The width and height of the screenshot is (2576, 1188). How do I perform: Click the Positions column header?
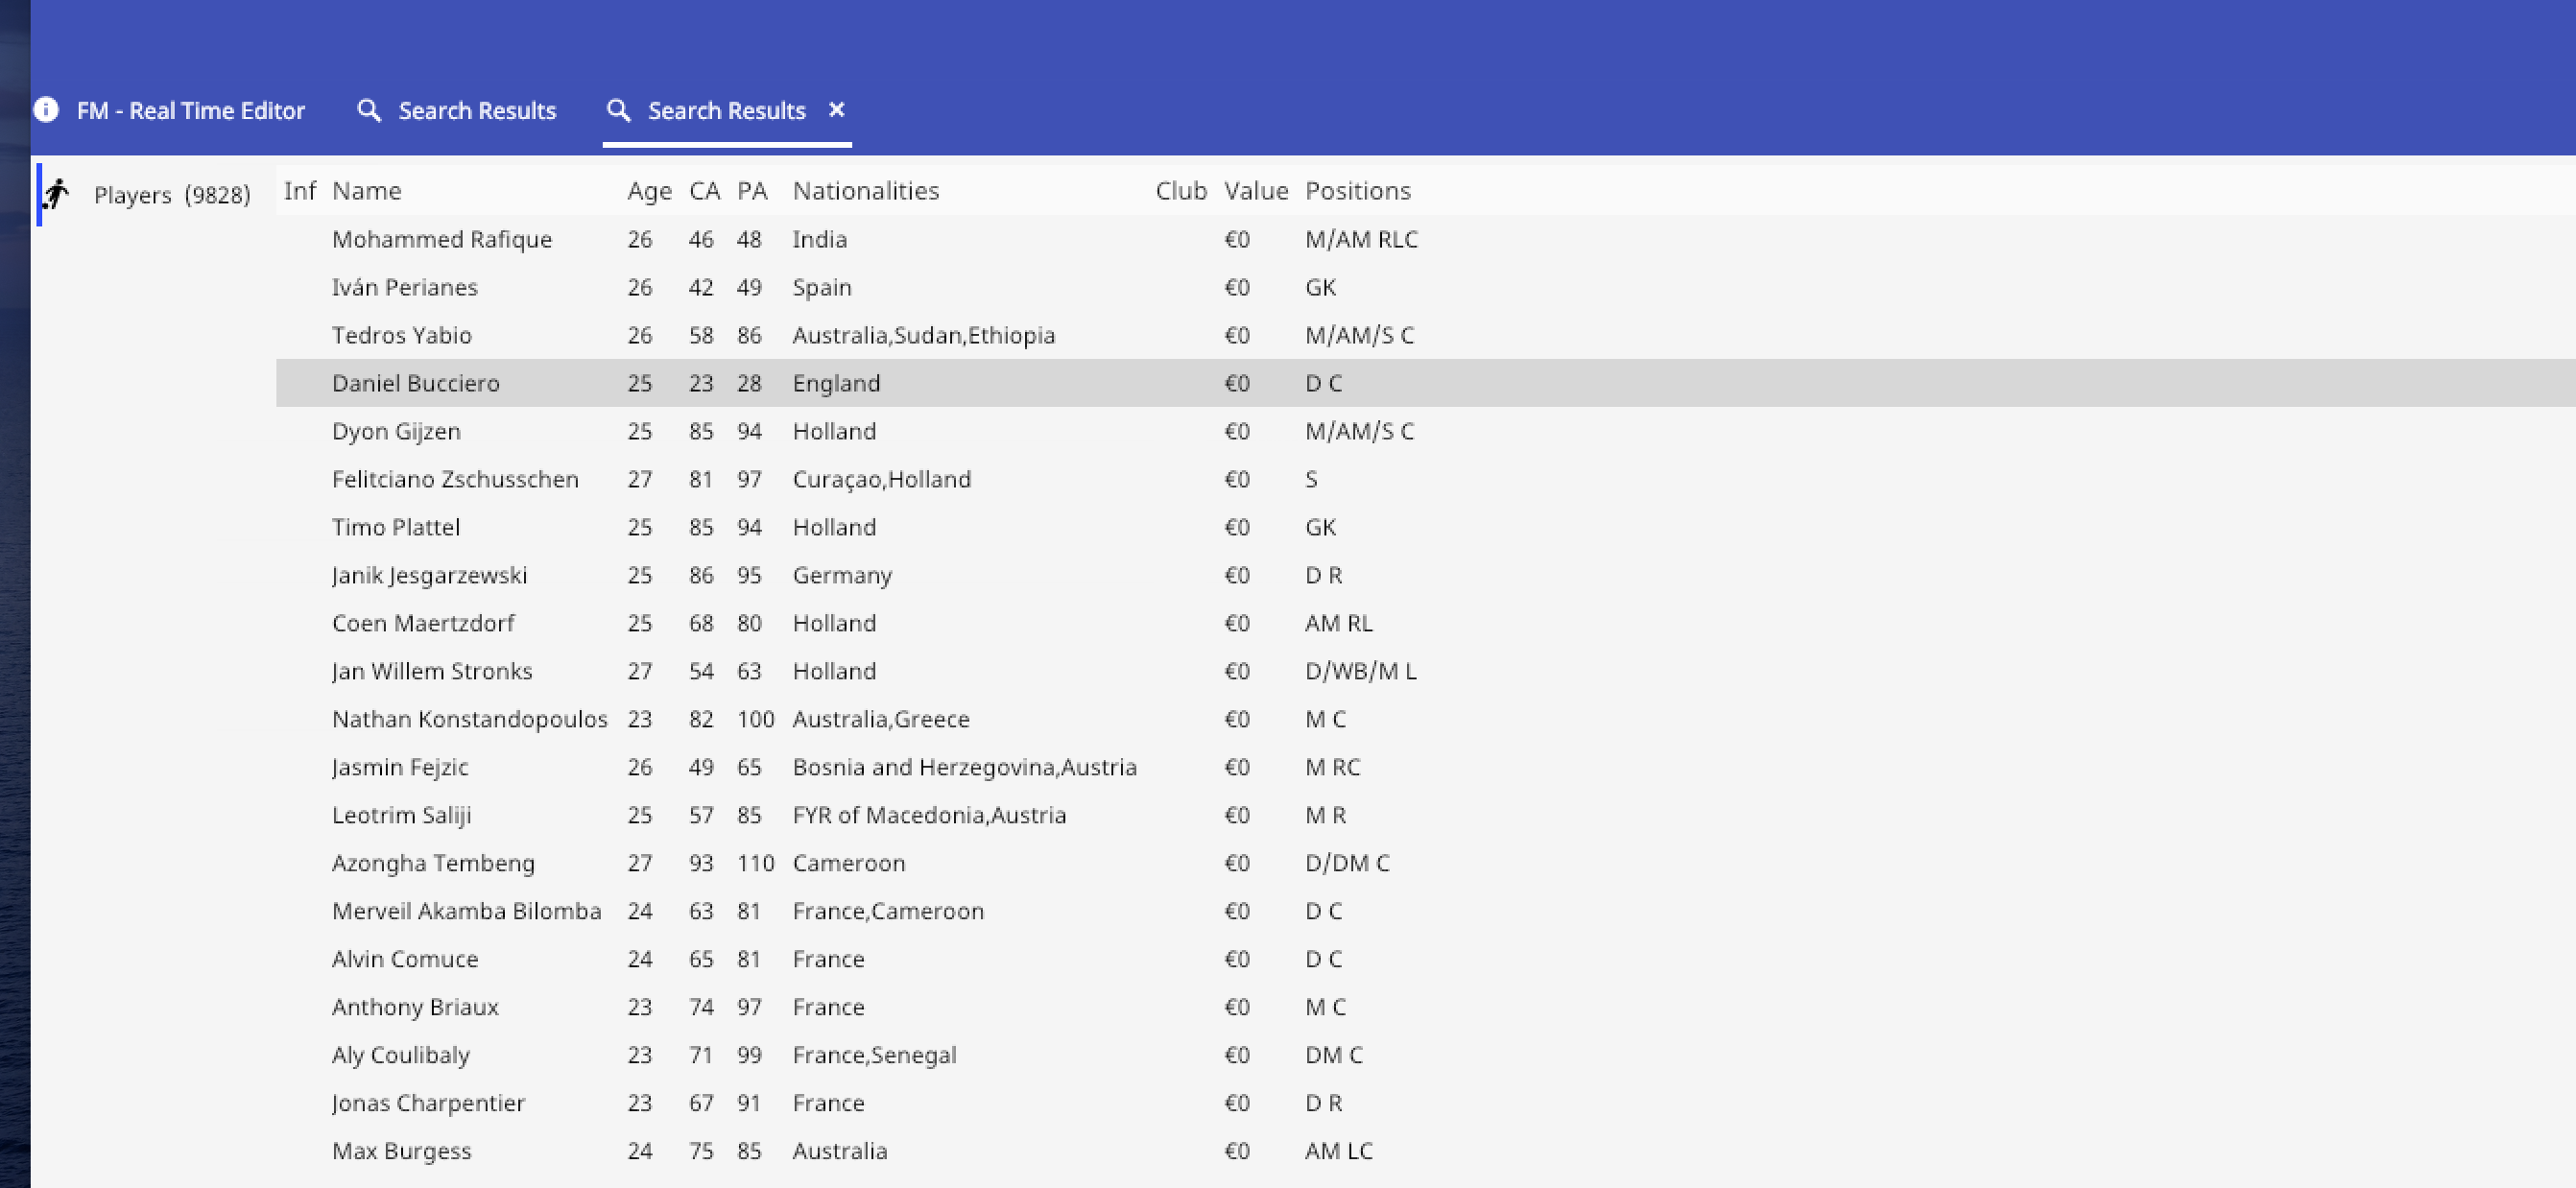tap(1357, 191)
